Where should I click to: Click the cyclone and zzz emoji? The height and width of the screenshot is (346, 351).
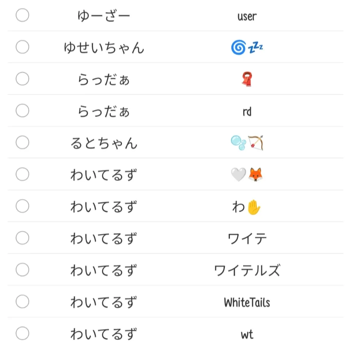point(247,48)
